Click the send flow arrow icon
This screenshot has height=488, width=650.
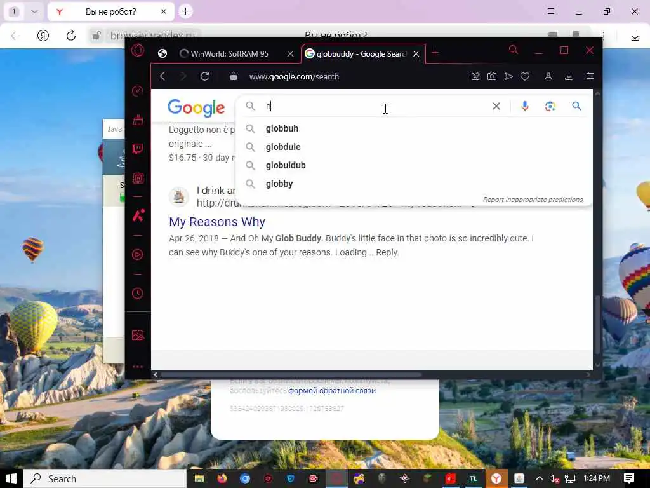click(508, 76)
